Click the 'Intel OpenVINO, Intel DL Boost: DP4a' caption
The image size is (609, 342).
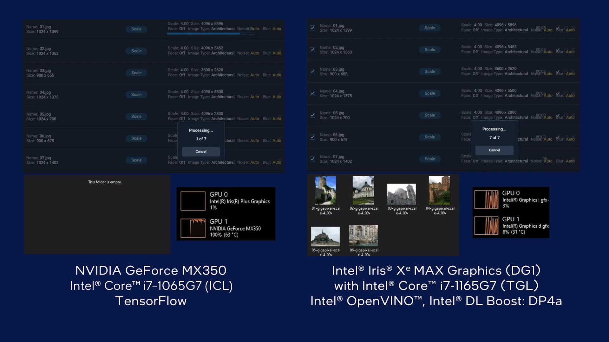pos(436,301)
